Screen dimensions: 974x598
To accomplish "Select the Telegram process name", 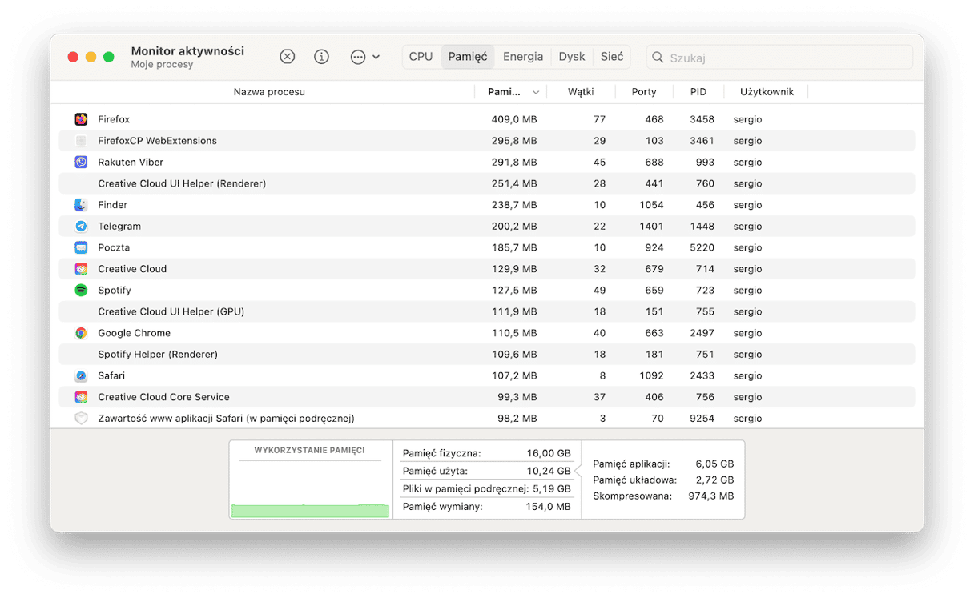I will 119,227.
